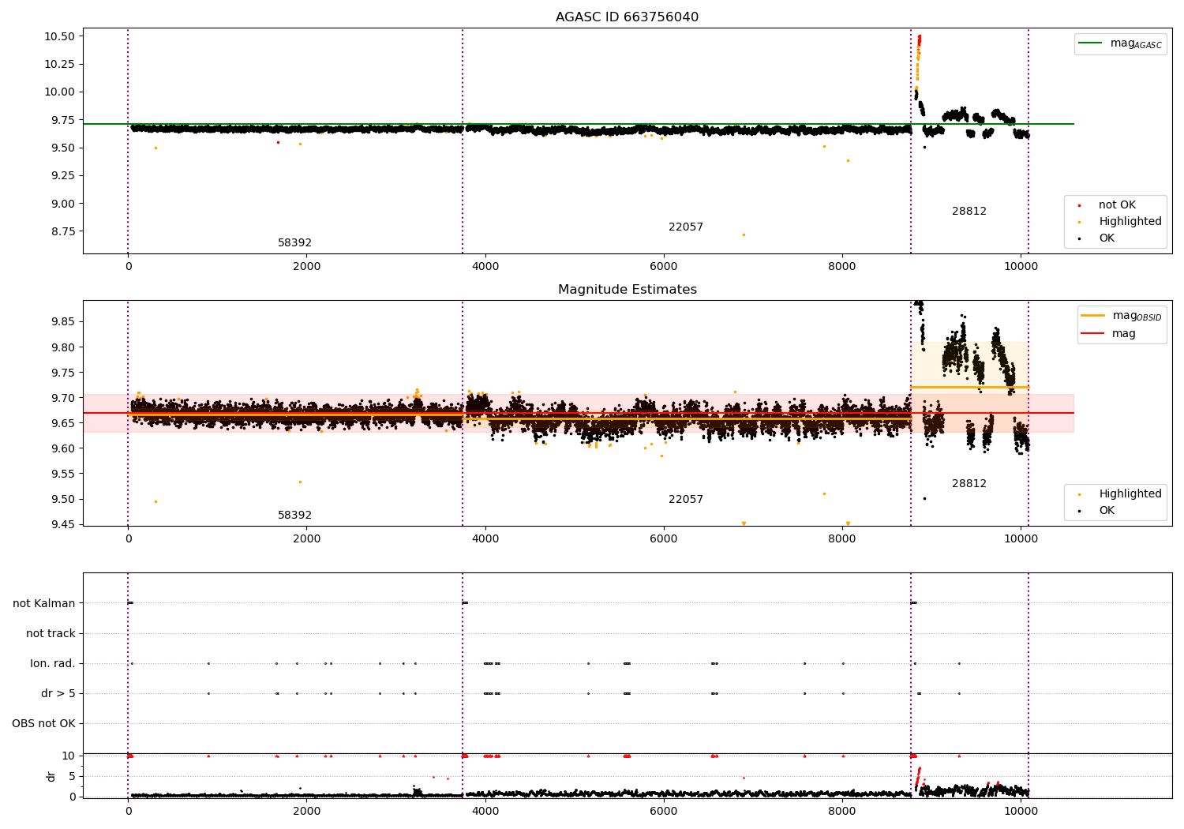Click the 9.85 tick on middle y-axis
This screenshot has height=829, width=1184.
pyautogui.click(x=62, y=322)
